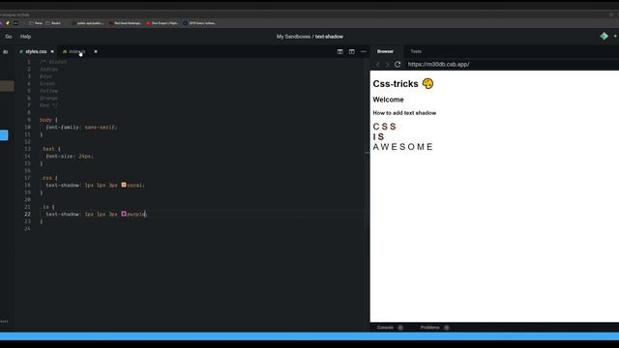Screen dimensions: 619x348
Task: Click the palette emoji in preview heading
Action: click(427, 83)
